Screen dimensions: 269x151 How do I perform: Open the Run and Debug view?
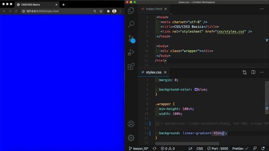coord(131,52)
